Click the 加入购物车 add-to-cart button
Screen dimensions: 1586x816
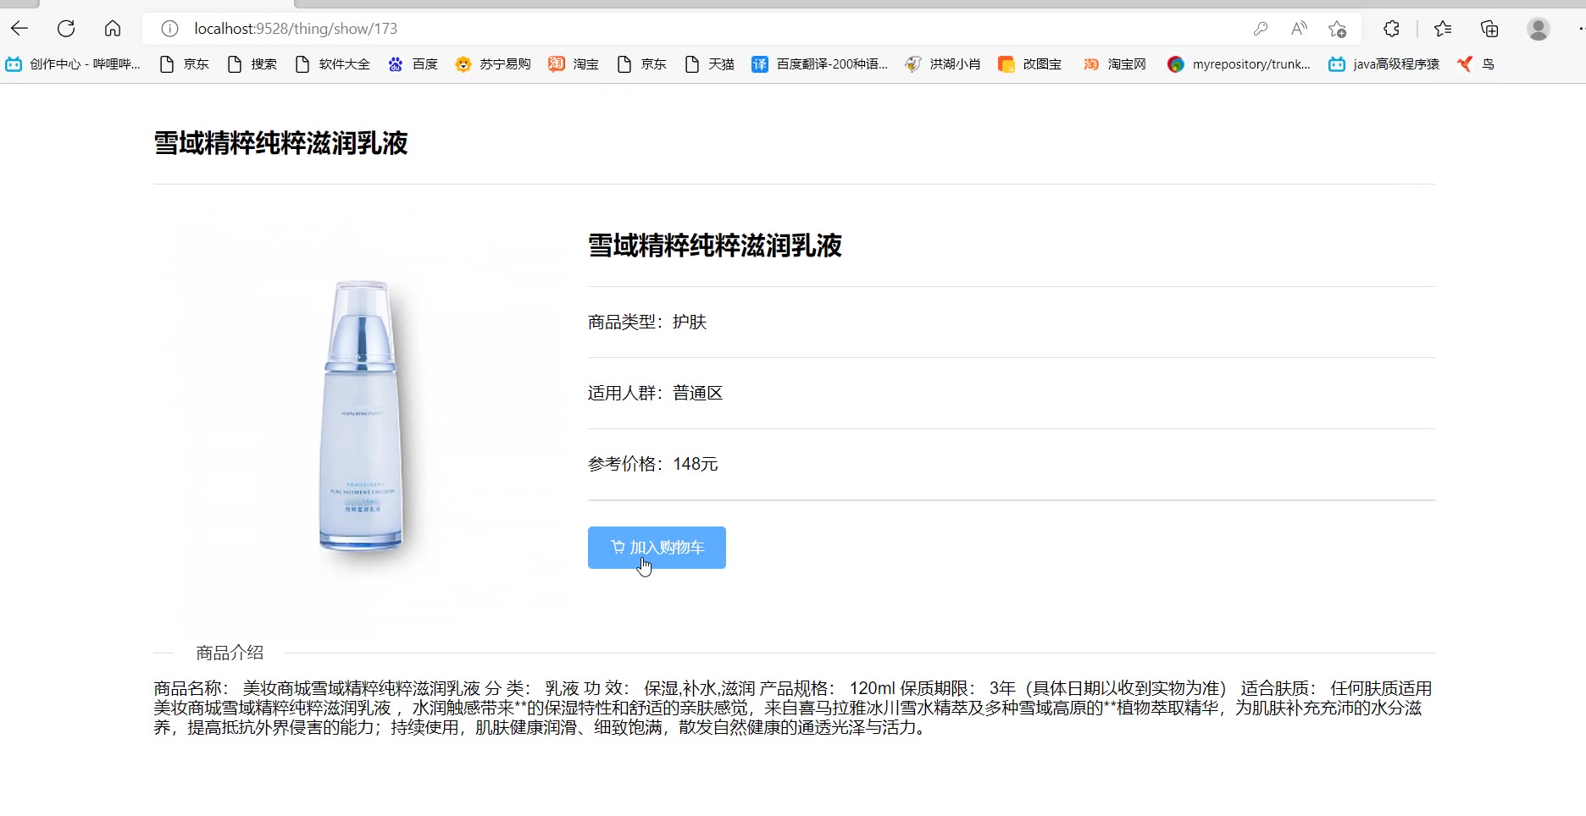coord(657,548)
